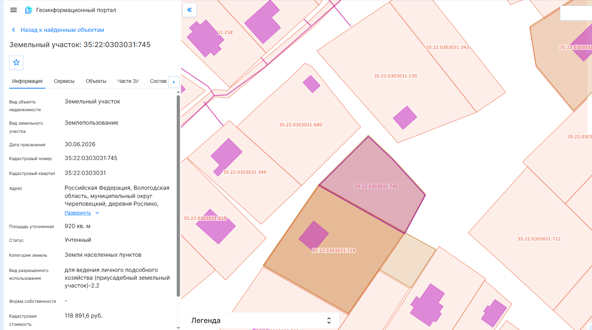
Task: Click the back arrow beside Назад к найденным объектам
Action: [x=13, y=30]
